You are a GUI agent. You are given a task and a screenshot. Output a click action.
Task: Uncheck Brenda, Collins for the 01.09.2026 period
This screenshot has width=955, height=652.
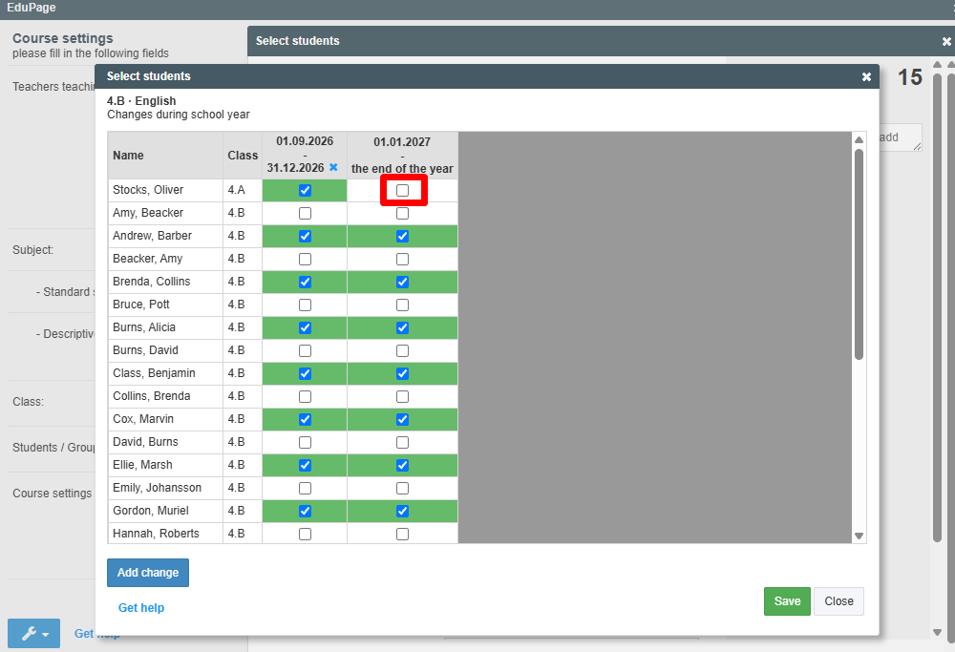point(306,282)
